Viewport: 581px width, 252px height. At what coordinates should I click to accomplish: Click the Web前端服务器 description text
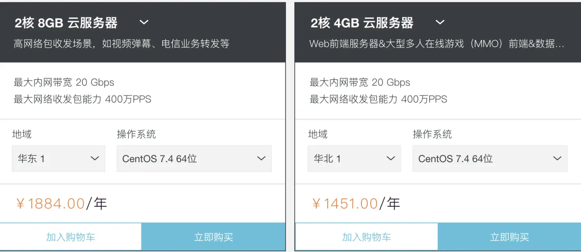pyautogui.click(x=437, y=44)
